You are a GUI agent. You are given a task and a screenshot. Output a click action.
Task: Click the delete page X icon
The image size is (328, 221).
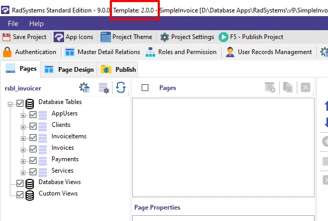[x=306, y=87]
